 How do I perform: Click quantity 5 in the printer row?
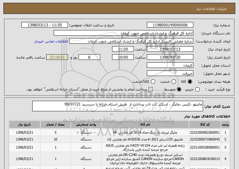tap(56, 132)
